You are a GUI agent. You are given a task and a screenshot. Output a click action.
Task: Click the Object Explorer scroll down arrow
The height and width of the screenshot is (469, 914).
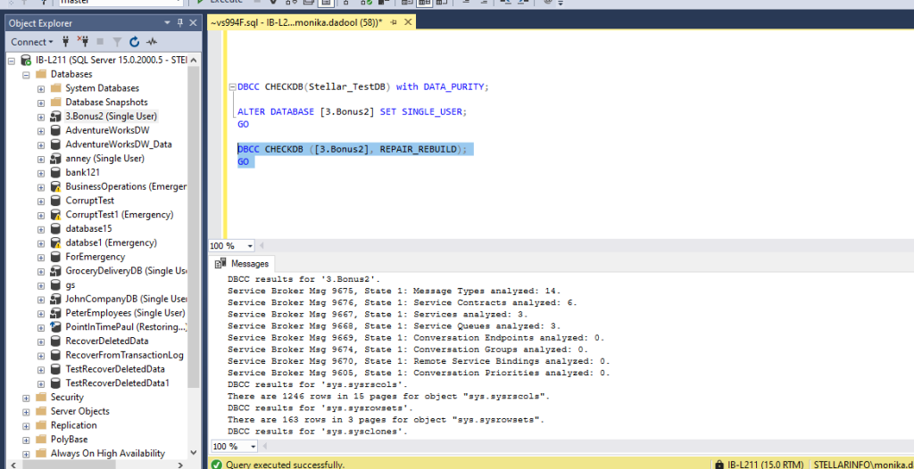pos(194,453)
